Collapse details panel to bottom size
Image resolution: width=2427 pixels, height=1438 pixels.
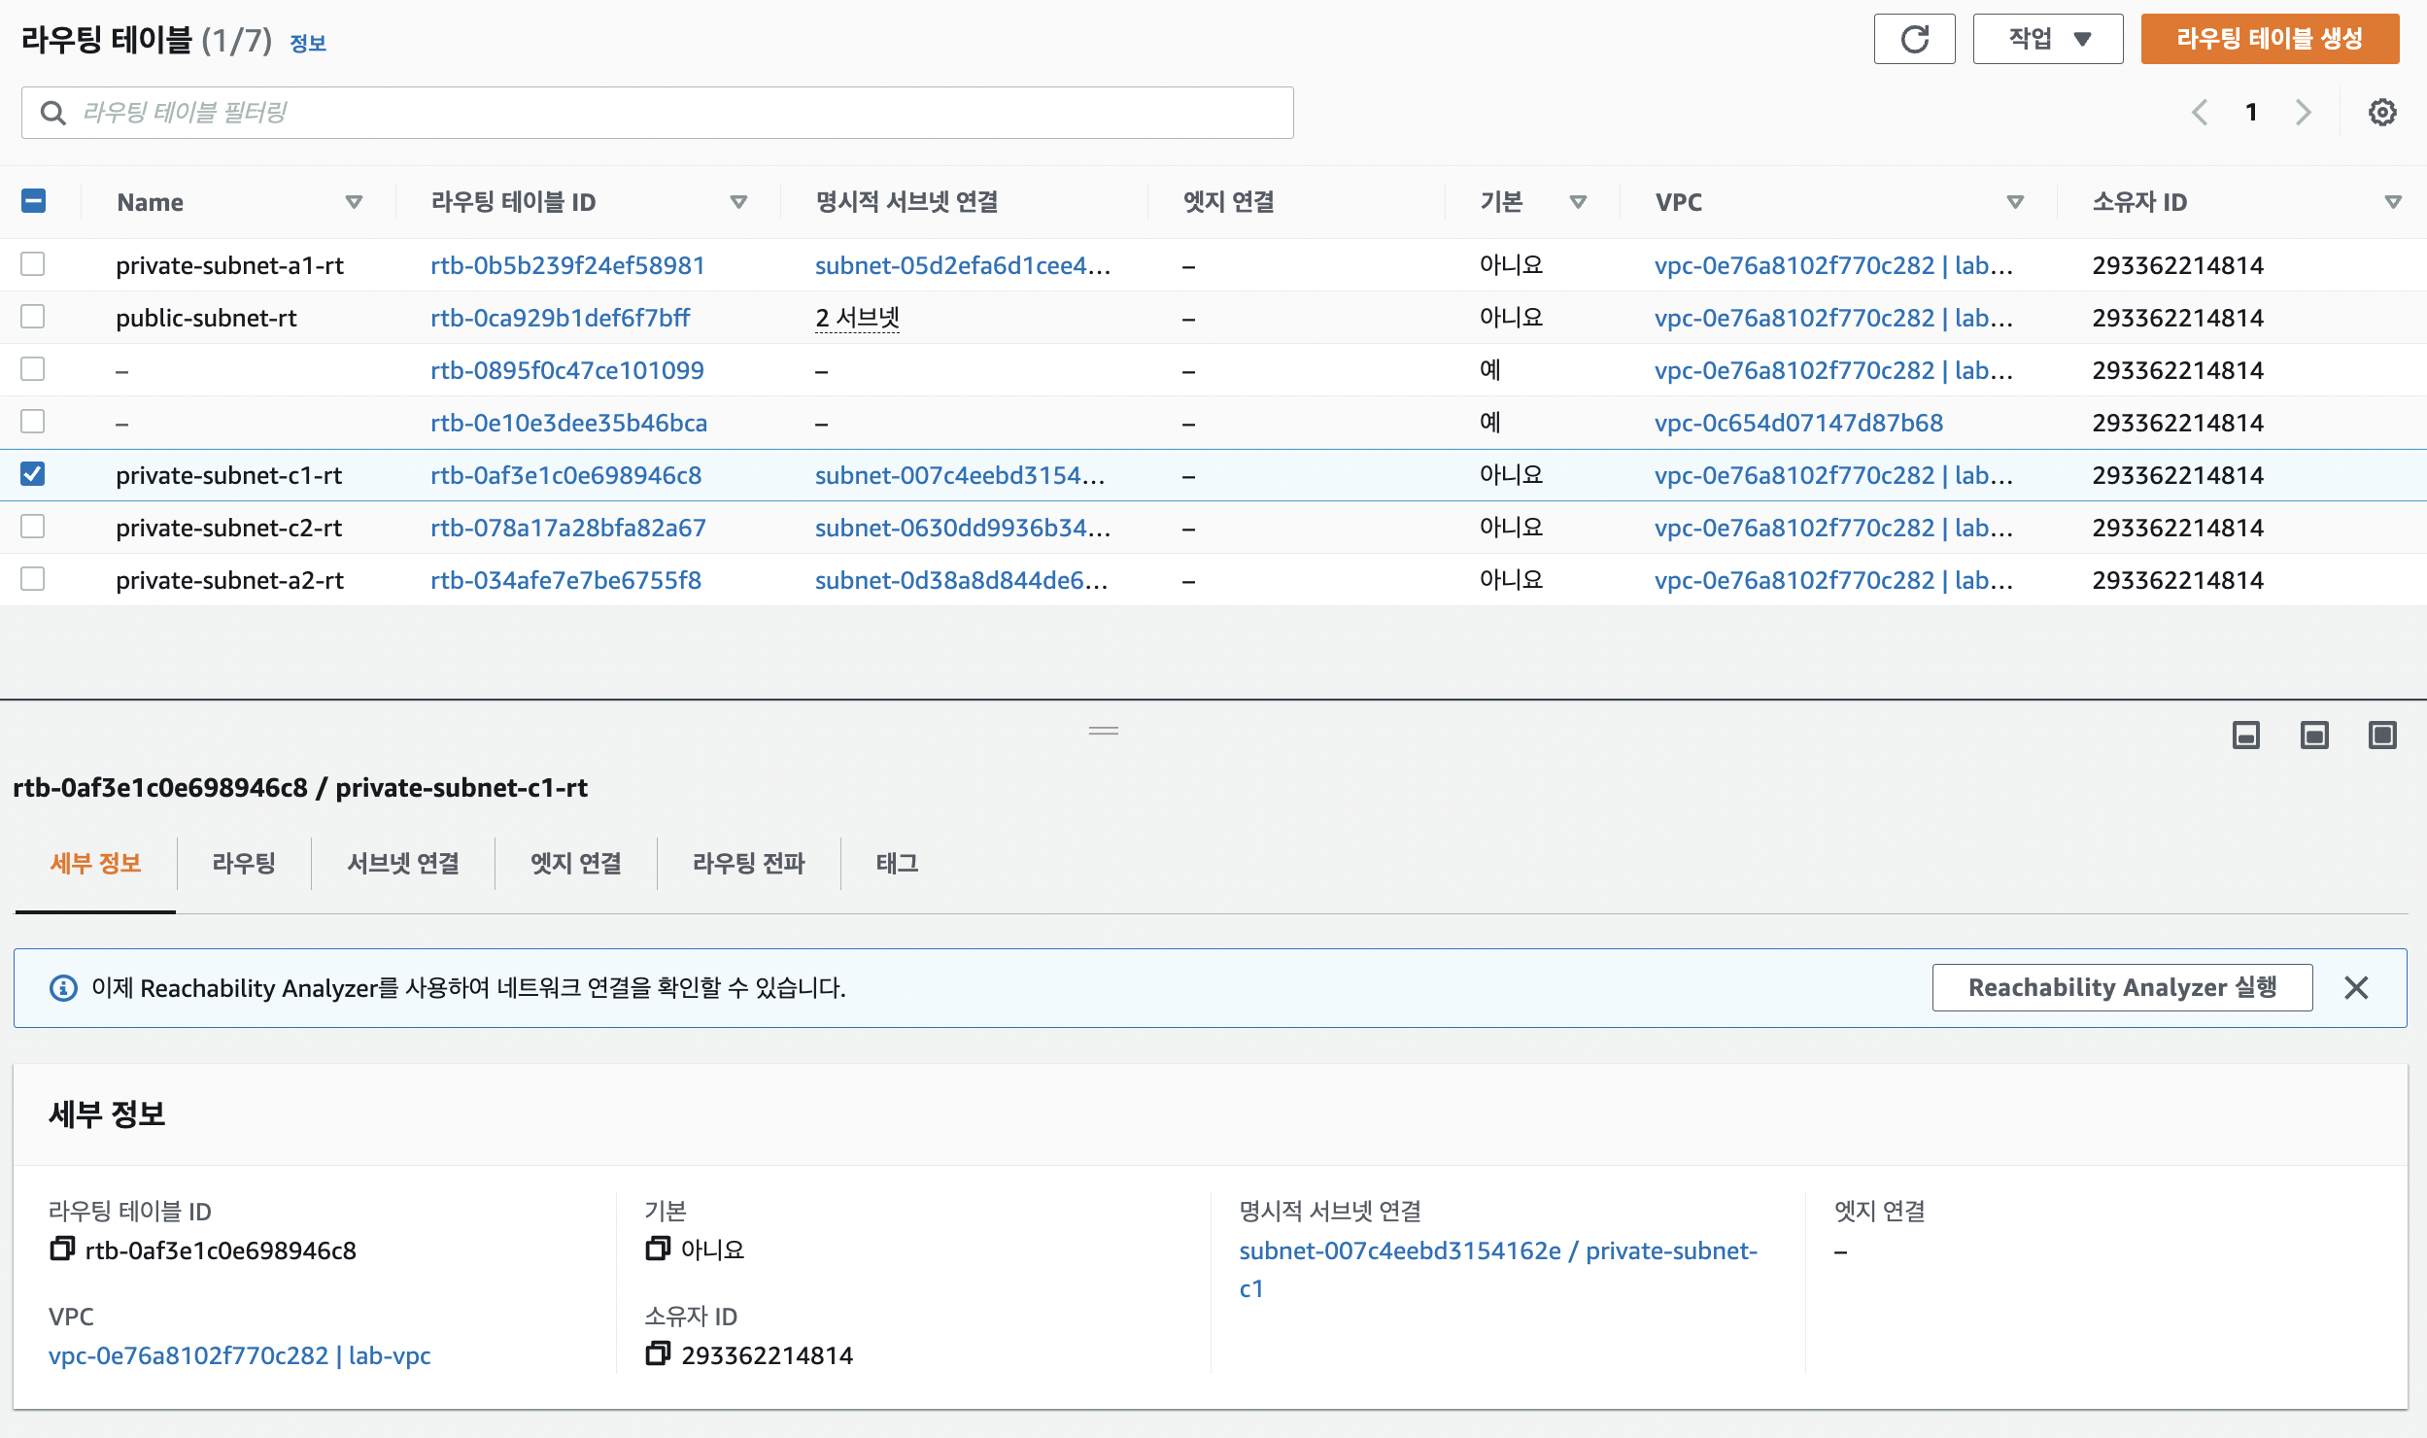coord(2245,736)
